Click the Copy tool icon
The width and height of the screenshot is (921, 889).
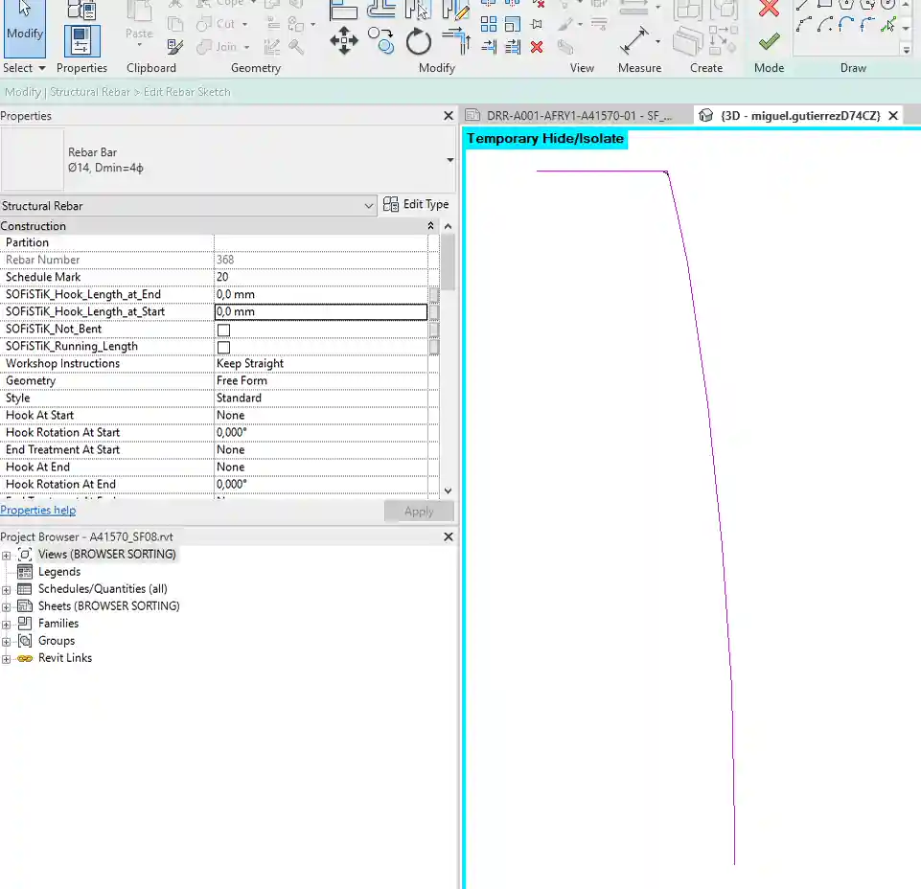[381, 41]
